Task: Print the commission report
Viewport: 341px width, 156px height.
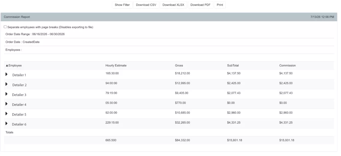Action: [x=220, y=5]
